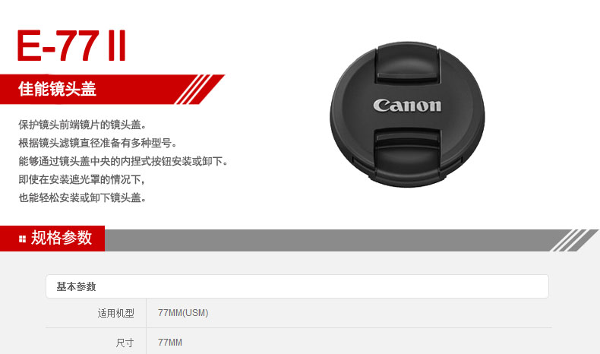Image resolution: width=600 pixels, height=354 pixels.
Task: Click the 基本参数 header bar
Action: (297, 286)
